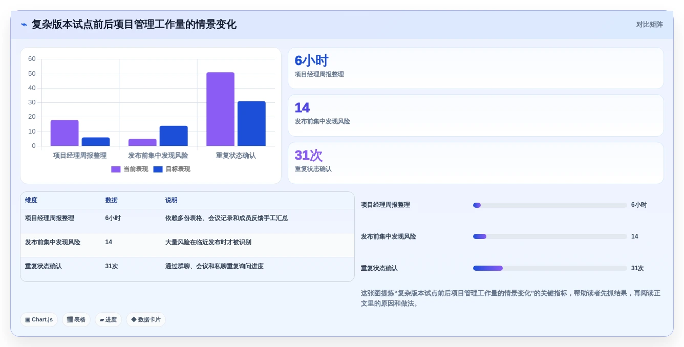Screen dimensions: 684x347
Task: Click table value 14
Action: [109, 242]
